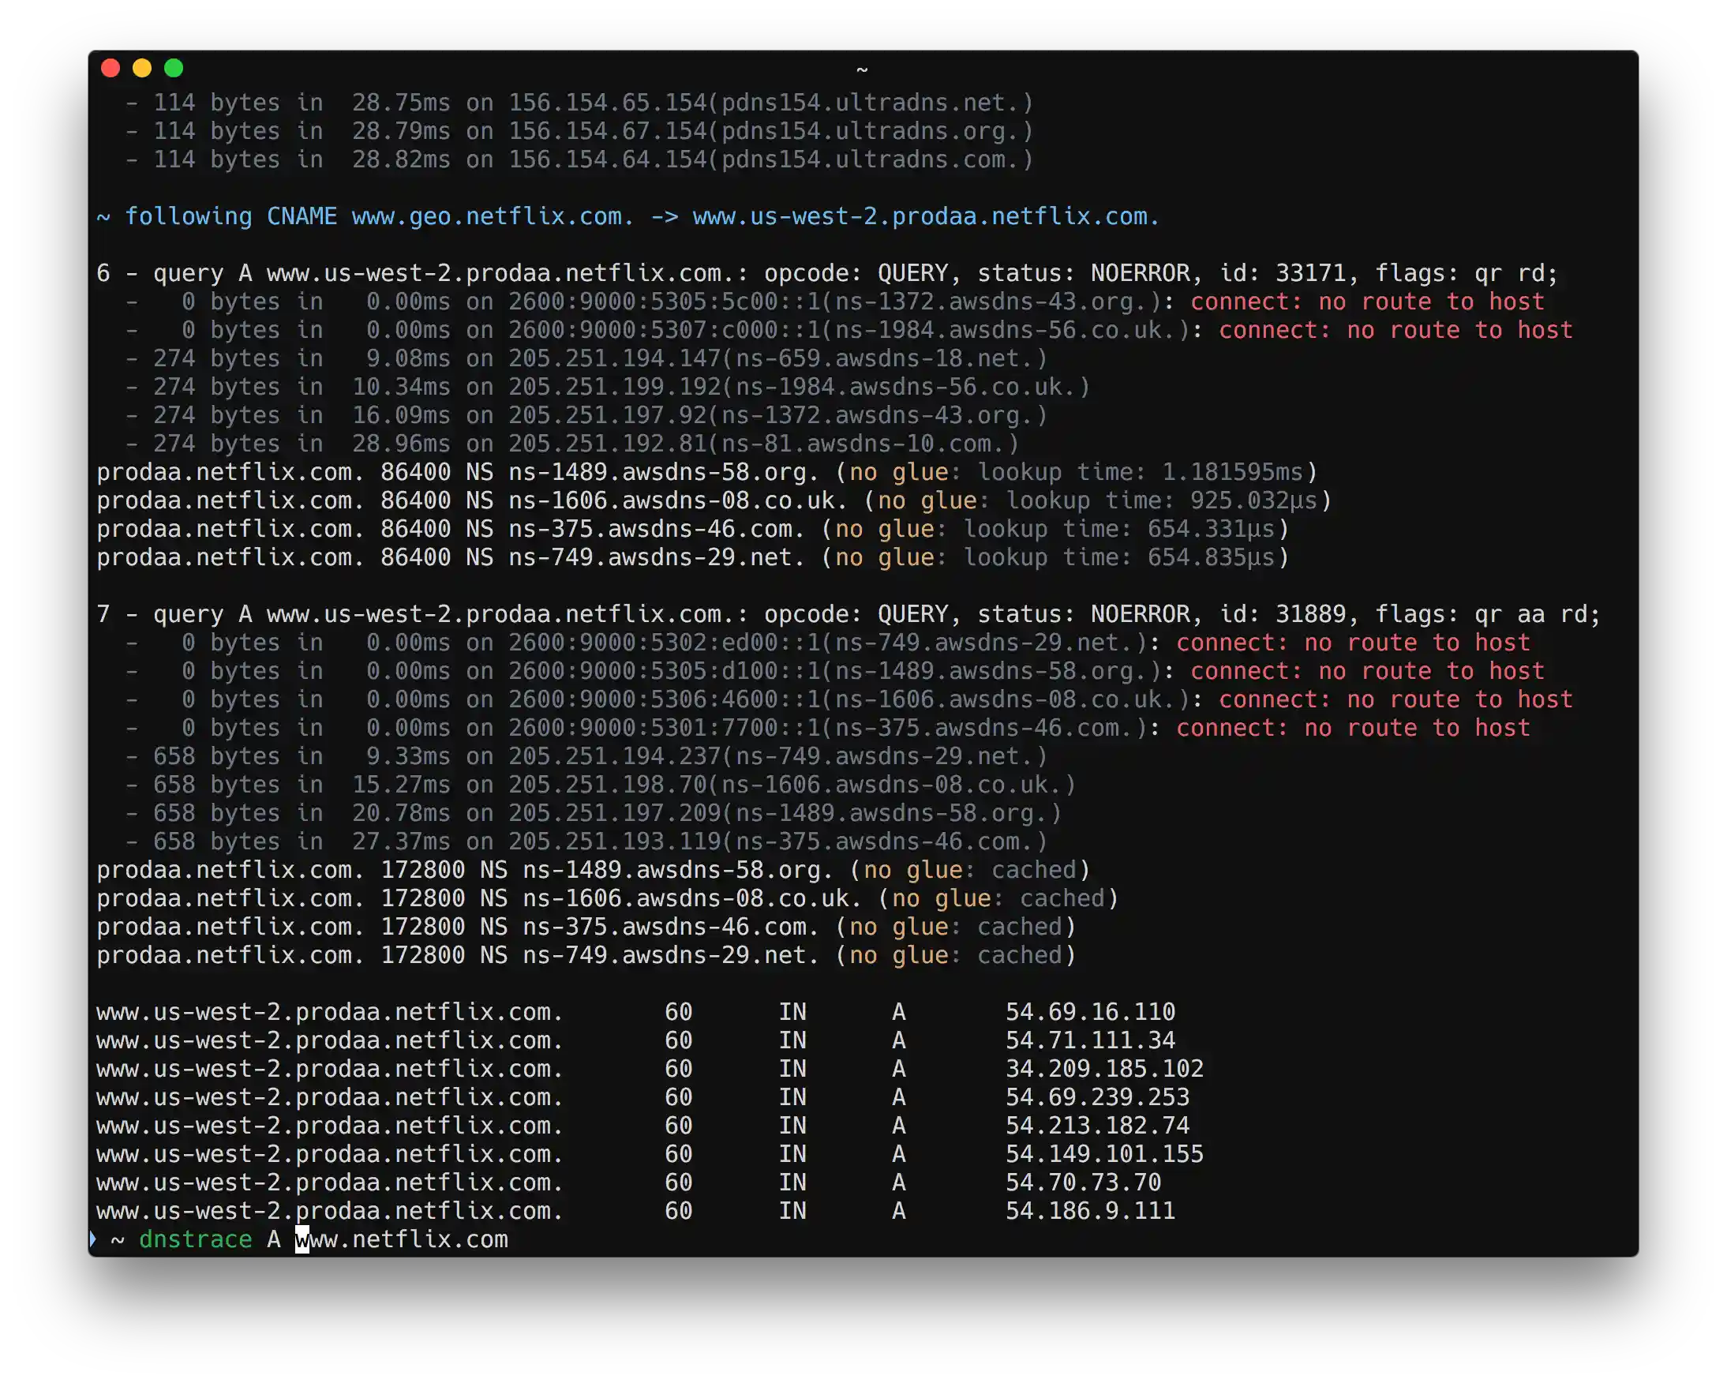Click the query 6 header line
The image size is (1727, 1383).
(826, 273)
